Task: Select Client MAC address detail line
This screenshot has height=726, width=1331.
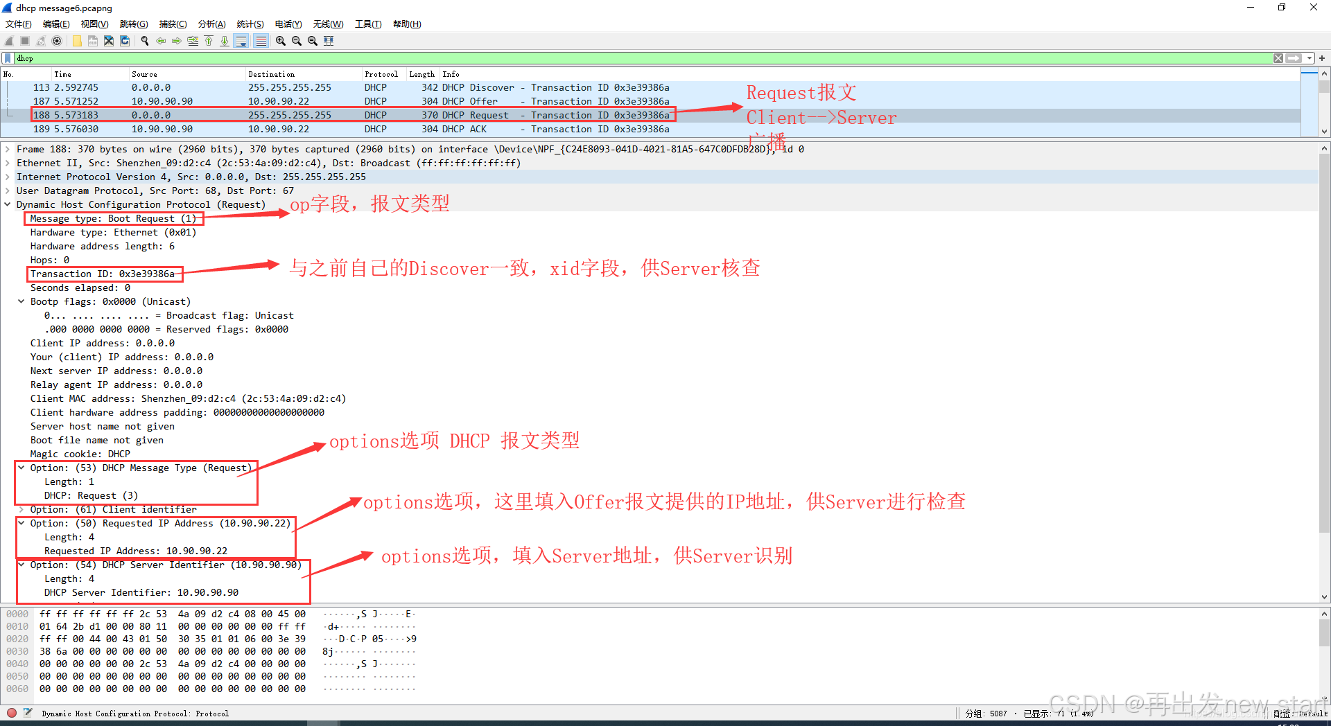Action: pos(188,398)
